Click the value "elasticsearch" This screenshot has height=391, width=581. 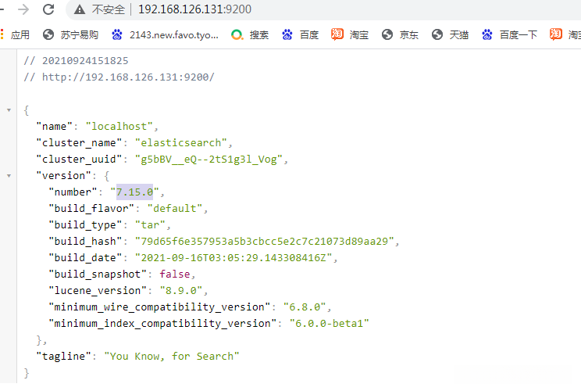tap(181, 143)
